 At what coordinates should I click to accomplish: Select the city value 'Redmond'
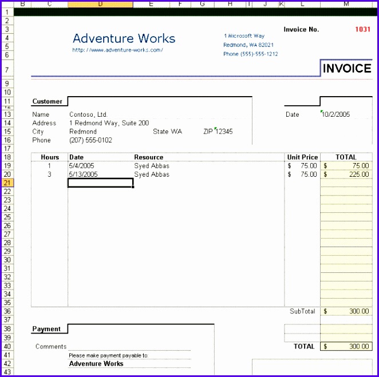tap(83, 132)
